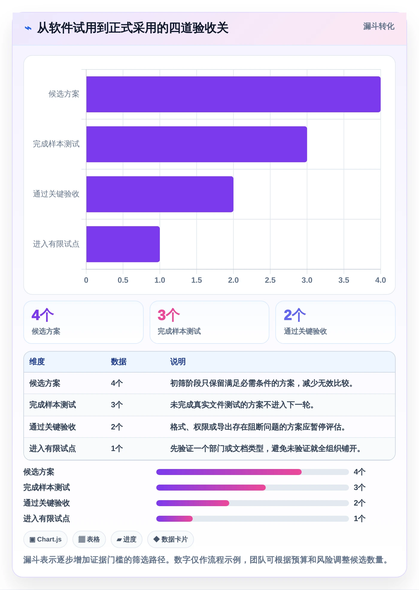Open the 2个 通过关键验收 data card

click(x=335, y=322)
